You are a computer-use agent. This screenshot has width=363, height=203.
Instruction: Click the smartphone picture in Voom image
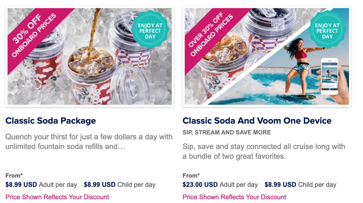[330, 77]
